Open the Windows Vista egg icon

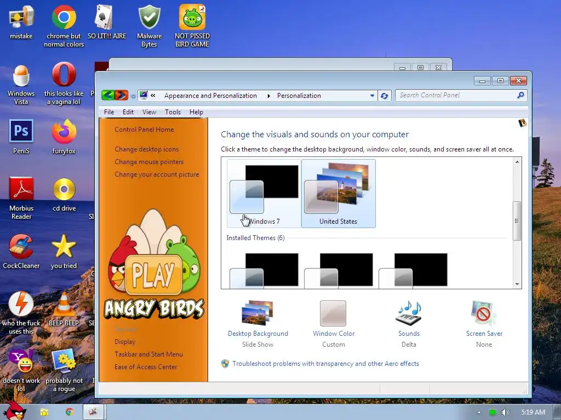pos(21,84)
